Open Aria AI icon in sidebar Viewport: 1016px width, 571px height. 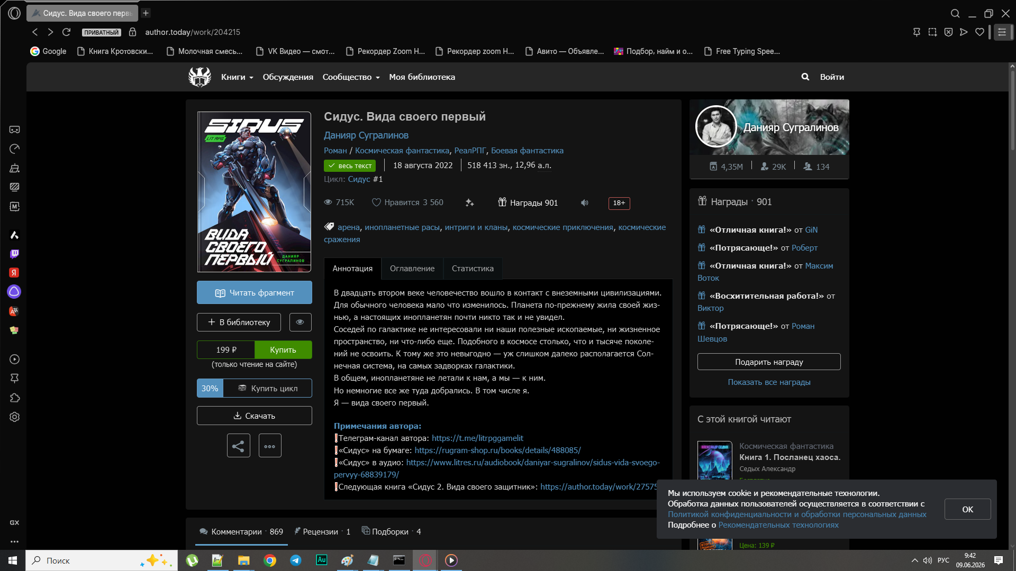pyautogui.click(x=14, y=235)
